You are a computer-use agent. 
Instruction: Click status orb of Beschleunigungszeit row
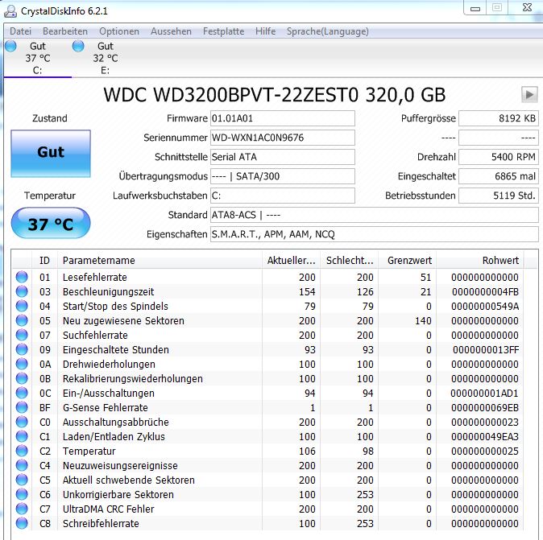click(x=22, y=291)
